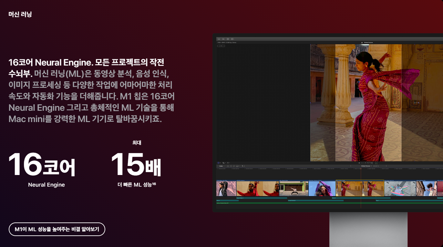Open the crop tool dropdown below the viewer
The image size is (443, 247).
click(x=219, y=163)
